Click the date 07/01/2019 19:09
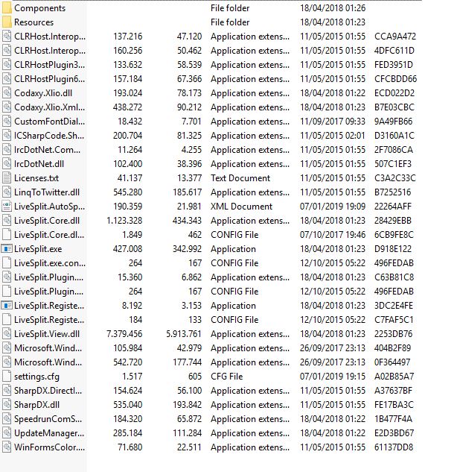 pos(333,207)
